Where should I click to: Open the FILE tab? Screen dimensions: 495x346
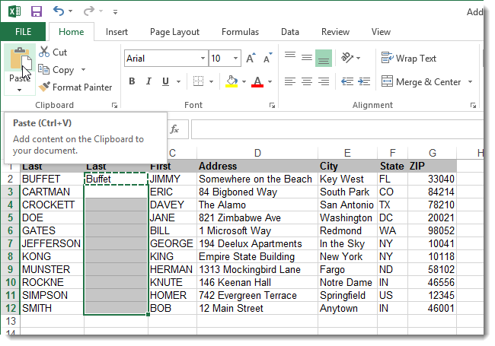(23, 32)
